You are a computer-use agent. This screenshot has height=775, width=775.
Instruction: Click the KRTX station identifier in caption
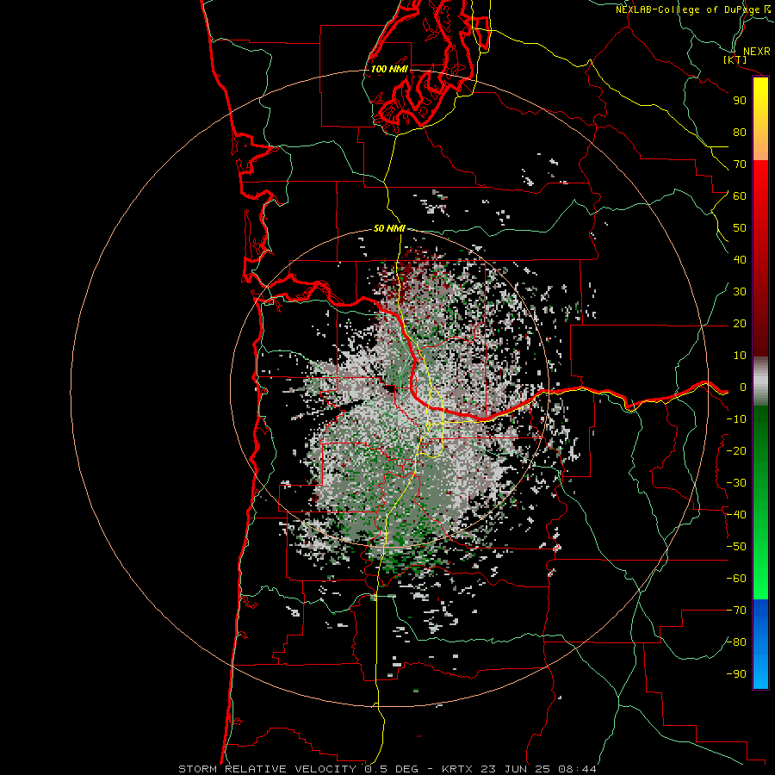[x=458, y=769]
